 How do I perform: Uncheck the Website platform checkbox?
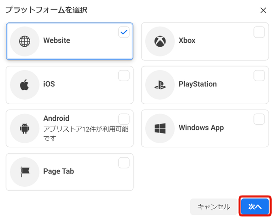coord(124,32)
